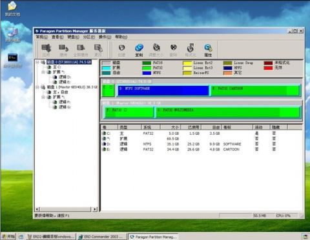This screenshot has height=240, width=310.
Task: Collapse the Disk 0 (ST380011A) tree node
Action: [37, 62]
